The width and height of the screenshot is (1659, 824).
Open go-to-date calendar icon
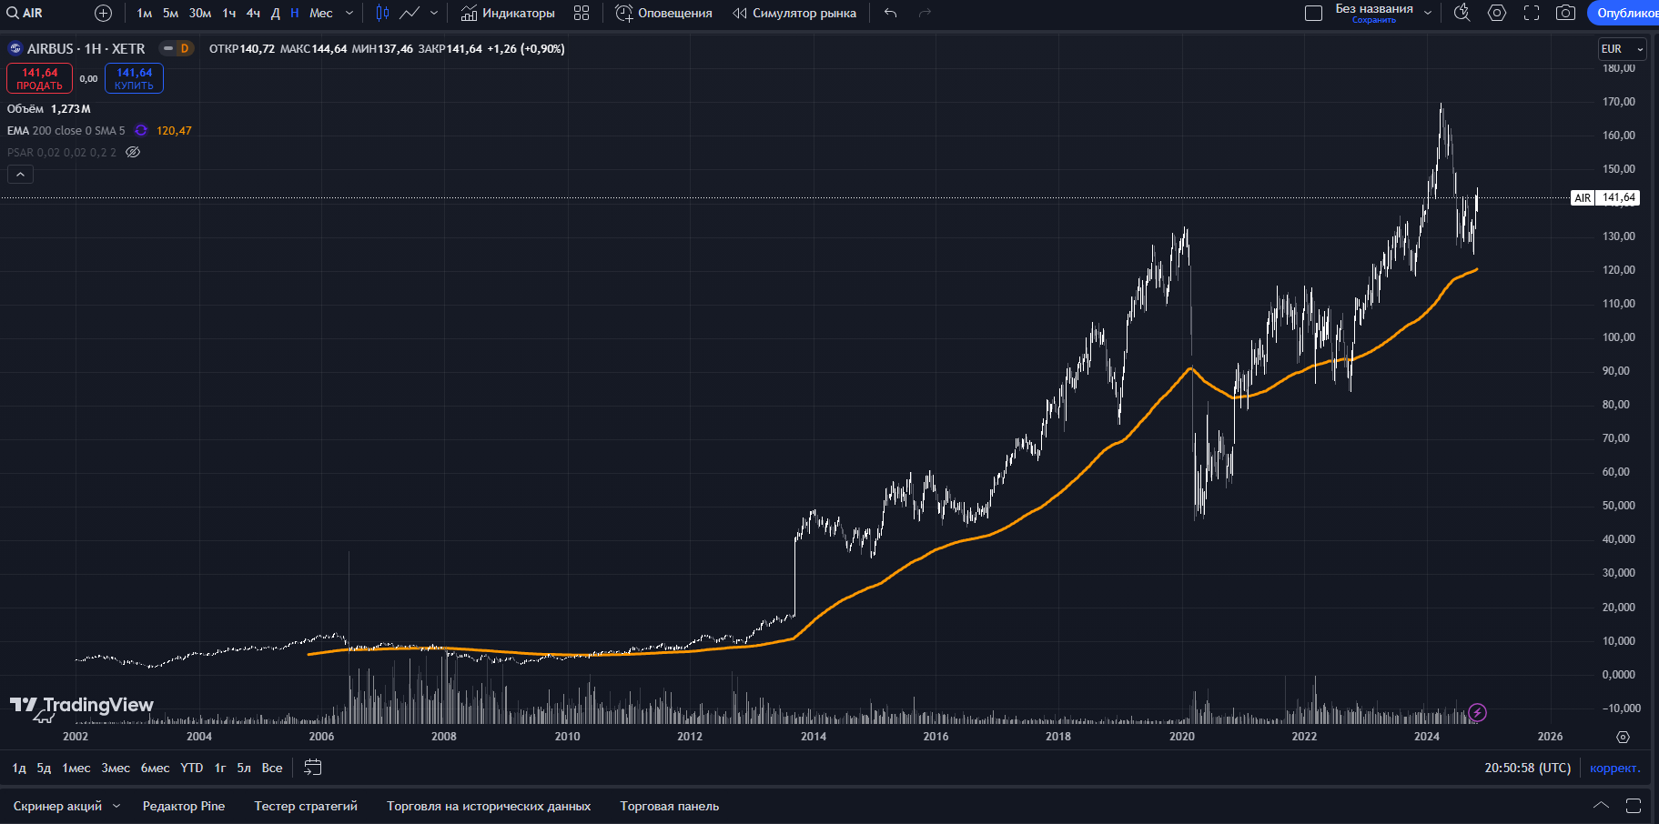click(x=312, y=769)
